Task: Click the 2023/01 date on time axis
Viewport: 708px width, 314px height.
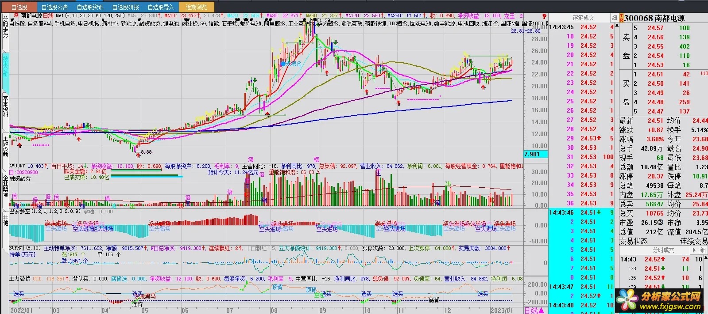Action: (x=501, y=310)
